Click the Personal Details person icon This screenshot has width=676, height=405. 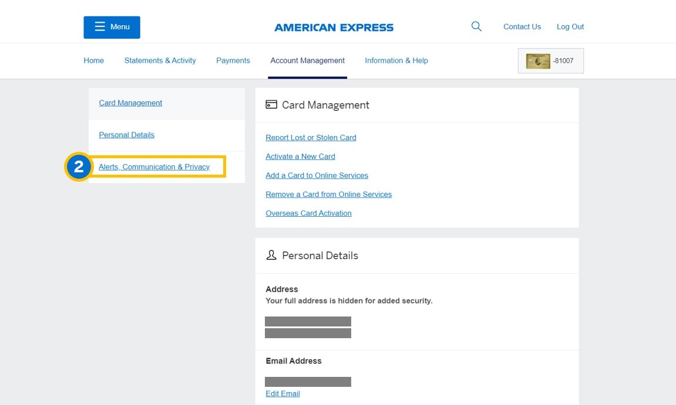(271, 256)
